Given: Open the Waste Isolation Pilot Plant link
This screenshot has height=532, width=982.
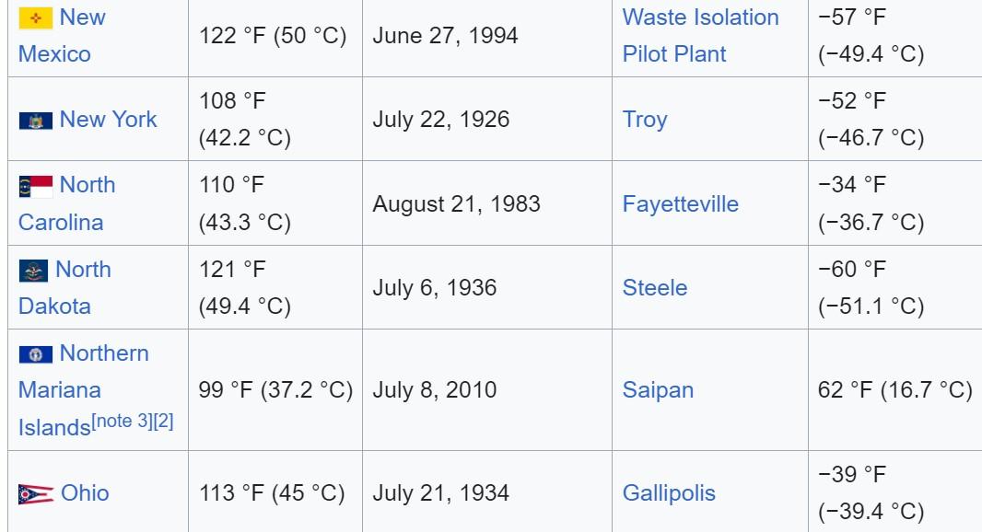Looking at the screenshot, I should (x=700, y=36).
